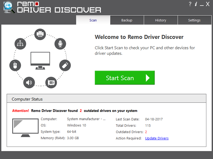Click the printer device icon
This screenshot has height=159, width=213.
click(x=40, y=34)
